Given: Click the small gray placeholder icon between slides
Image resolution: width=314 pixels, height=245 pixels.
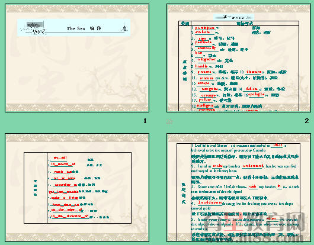Looking at the screenshot, I should point(169,121).
